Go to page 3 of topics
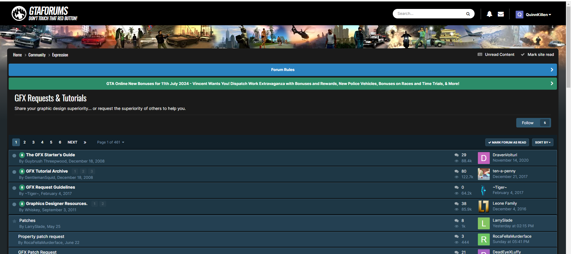The image size is (571, 254). pyautogui.click(x=33, y=142)
